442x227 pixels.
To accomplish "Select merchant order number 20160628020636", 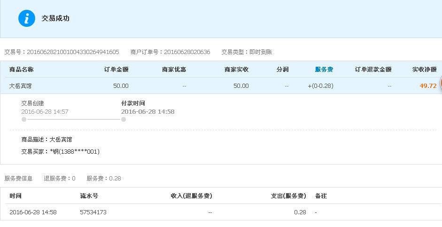I will (187, 52).
